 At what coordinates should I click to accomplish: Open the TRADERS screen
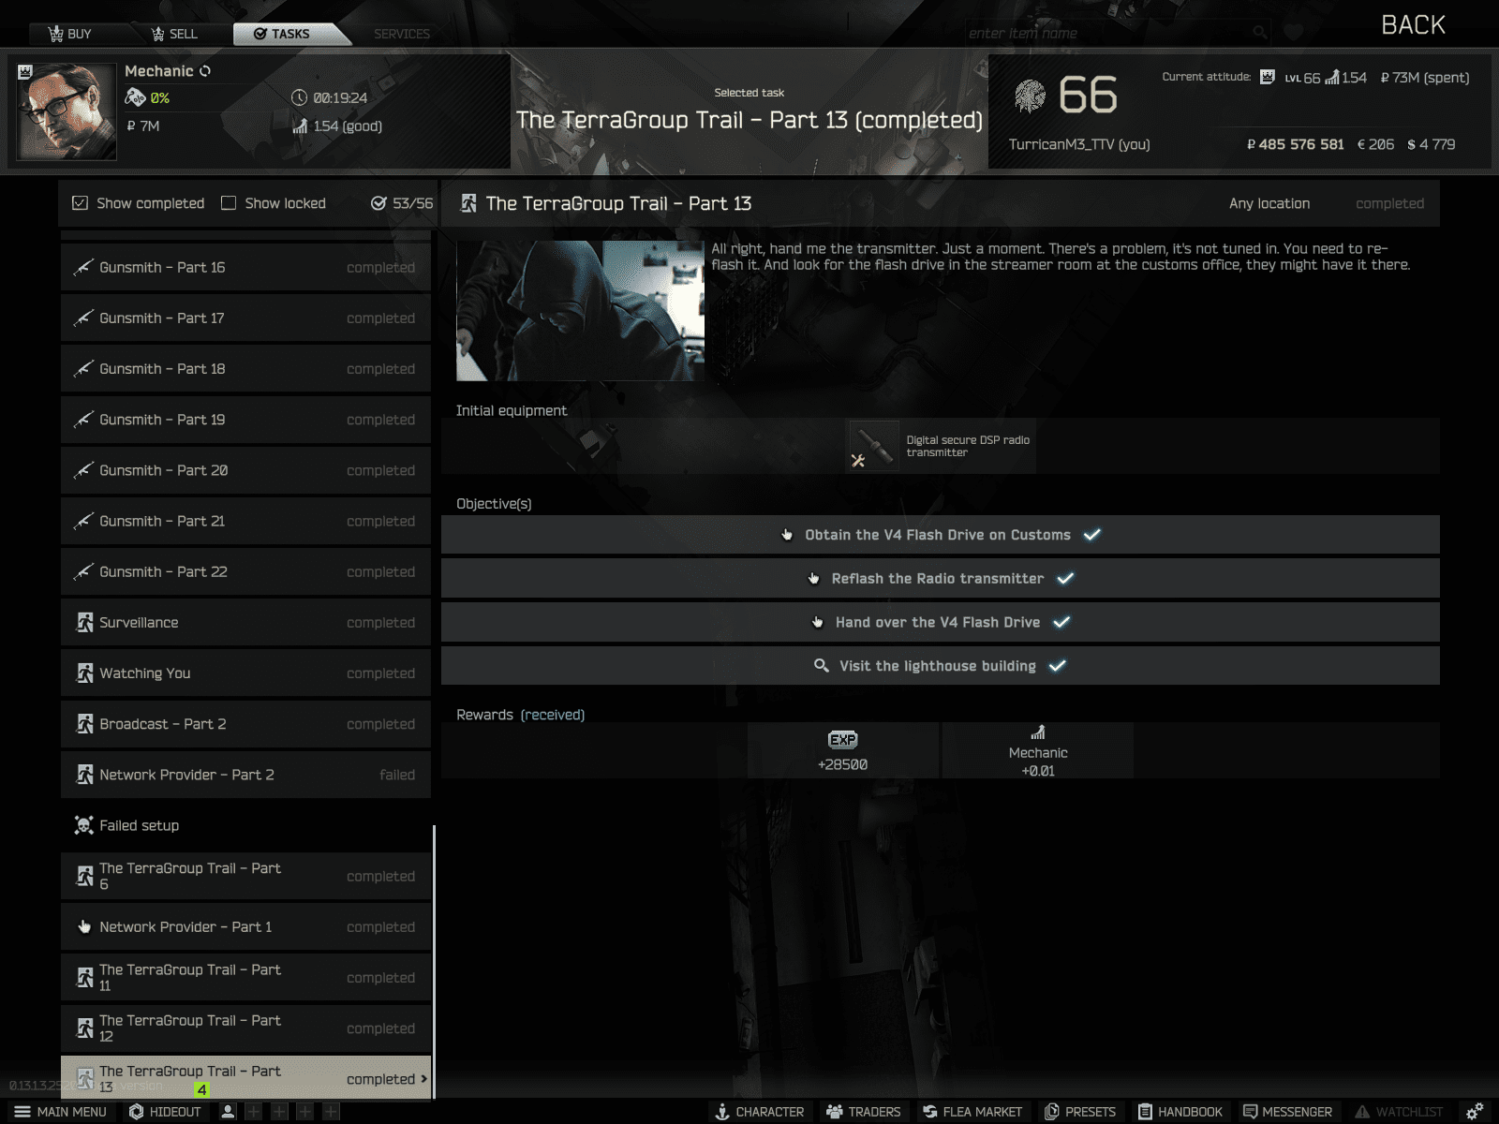pyautogui.click(x=863, y=1112)
